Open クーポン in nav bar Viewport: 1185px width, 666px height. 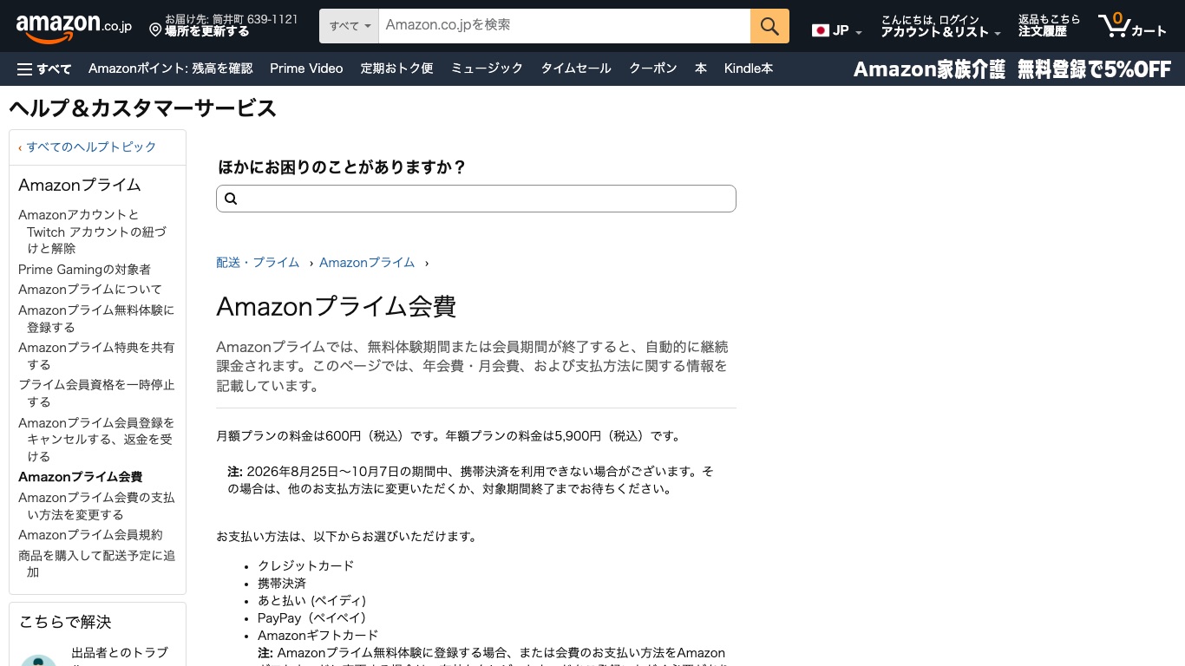pyautogui.click(x=653, y=69)
